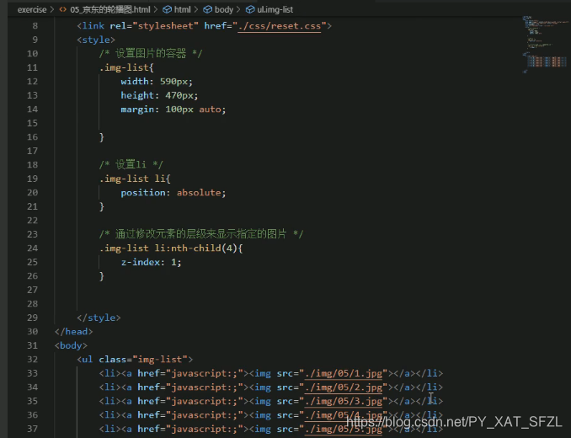This screenshot has width=571, height=438.
Task: Click the comment '设置图片的容器'
Action: tap(151, 54)
